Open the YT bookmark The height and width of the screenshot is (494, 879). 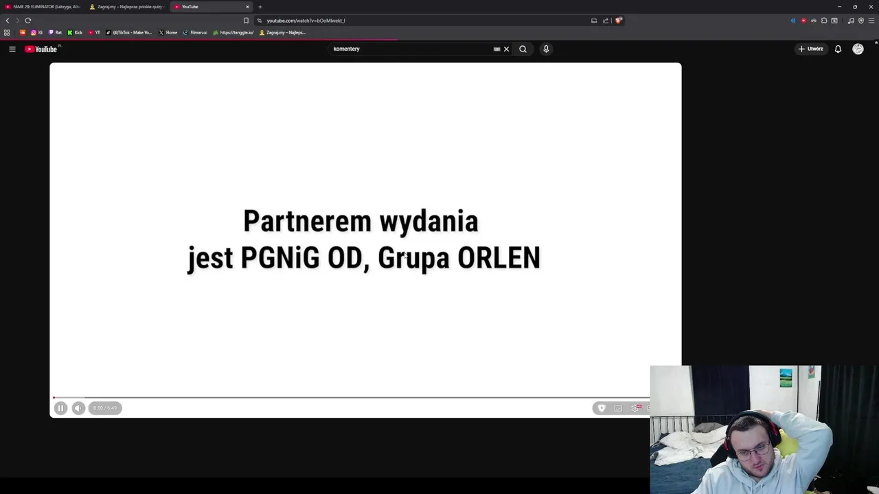94,32
